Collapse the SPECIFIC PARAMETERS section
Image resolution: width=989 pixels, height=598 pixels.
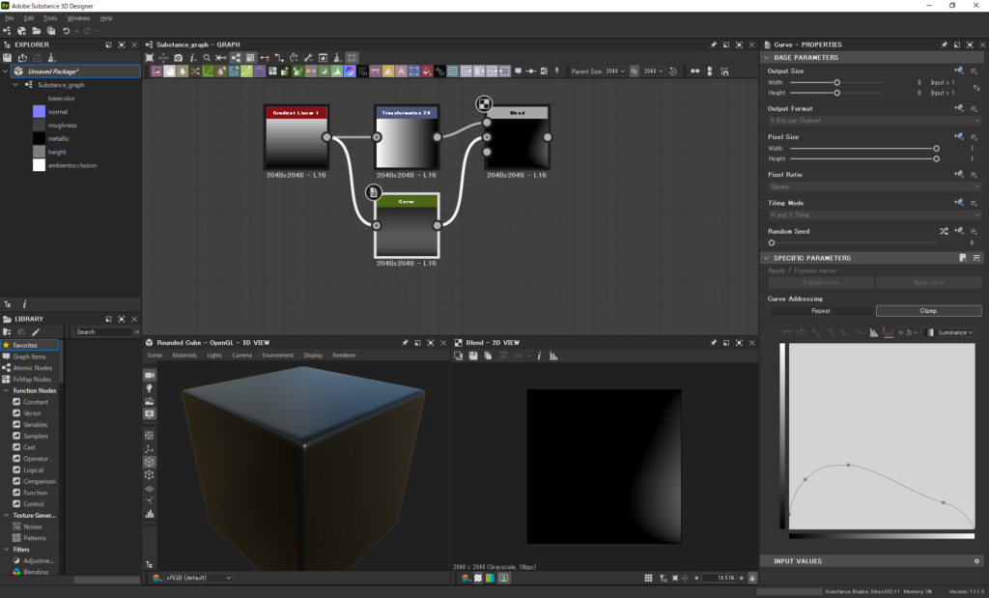click(766, 258)
